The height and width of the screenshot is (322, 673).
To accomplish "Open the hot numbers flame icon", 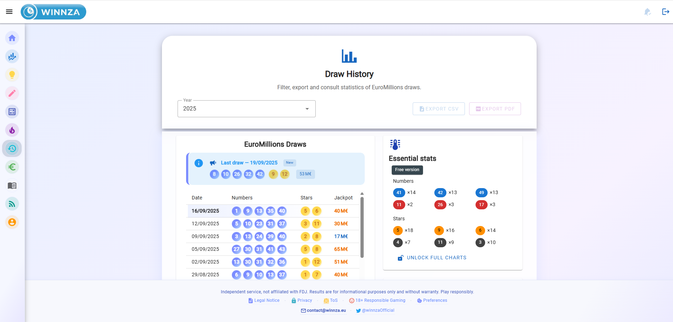I will (x=12, y=130).
